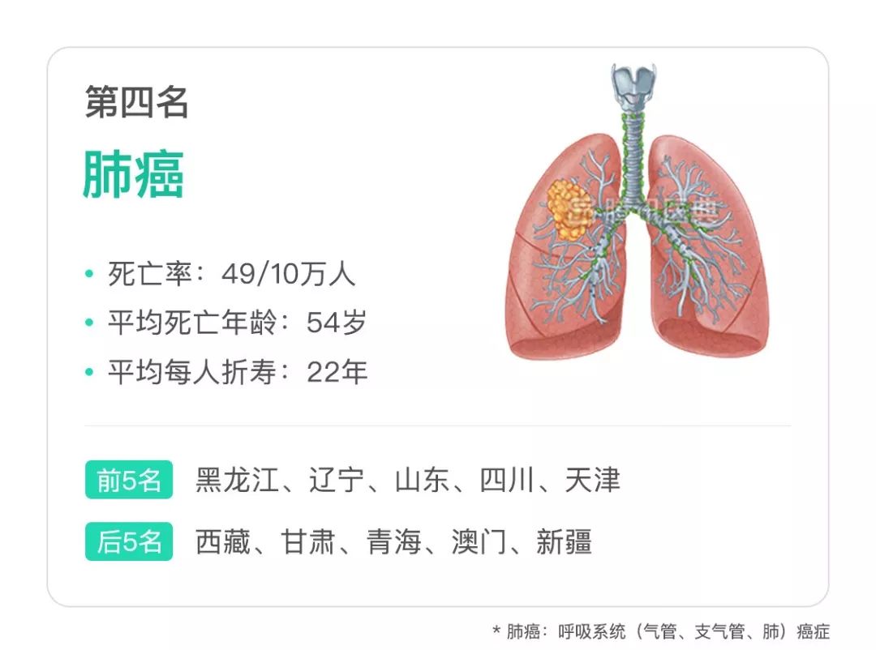Click the 平均死亡年龄 54岁 line

pos(237,323)
